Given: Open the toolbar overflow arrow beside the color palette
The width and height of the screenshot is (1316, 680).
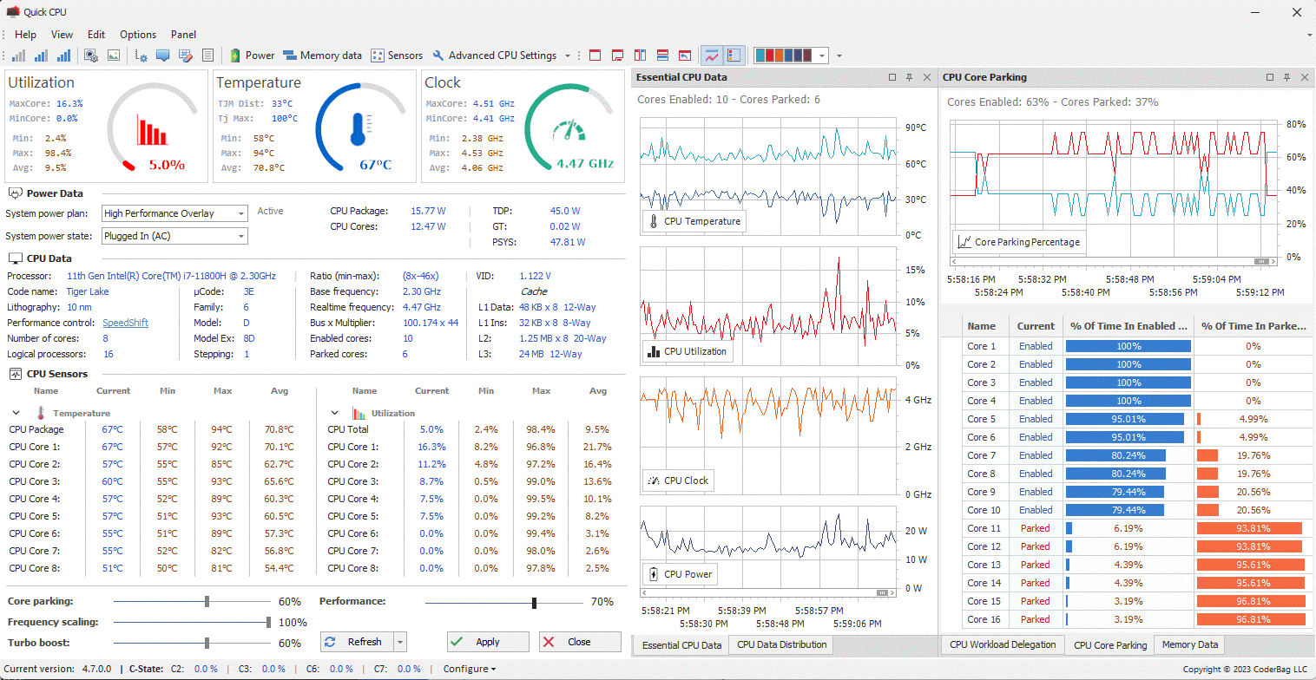Looking at the screenshot, I should 839,56.
